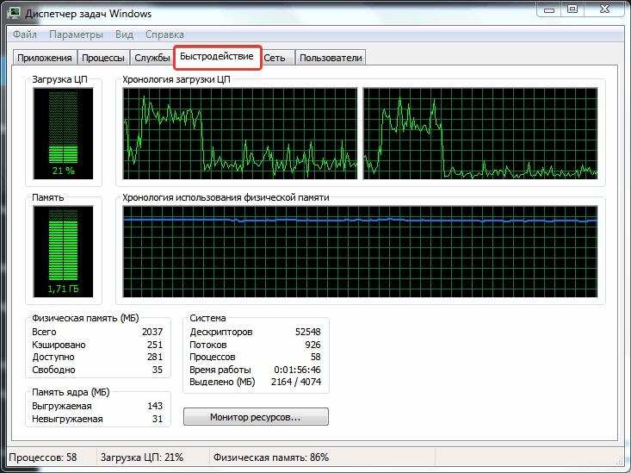Maximize the Task Manager window
This screenshot has height=473, width=631.
pos(572,9)
